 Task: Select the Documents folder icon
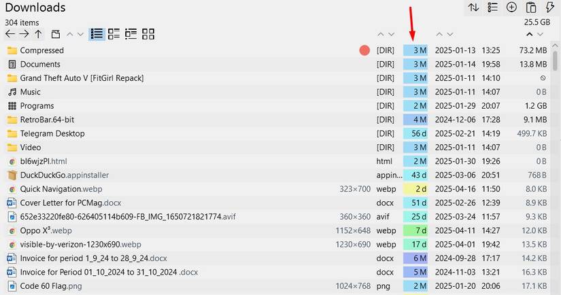click(x=12, y=65)
